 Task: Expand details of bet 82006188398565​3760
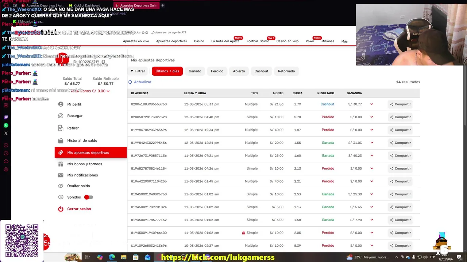point(372,104)
